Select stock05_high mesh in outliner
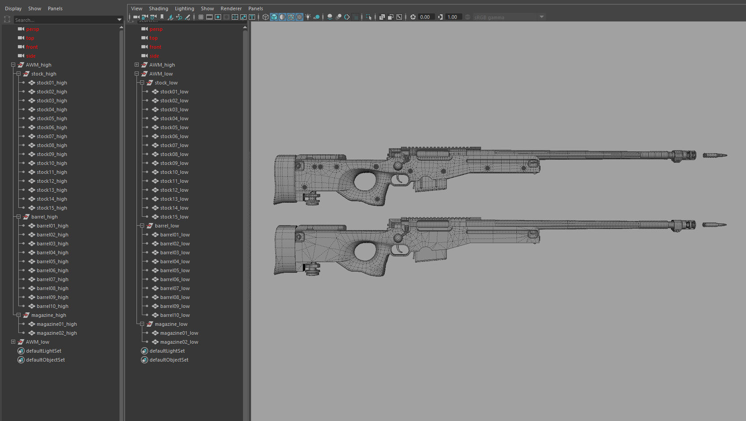 coord(52,118)
